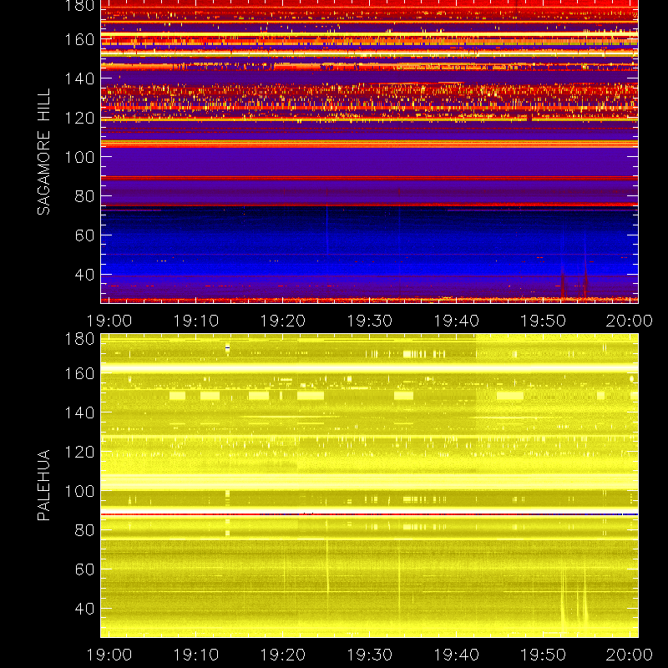
Task: Click the 19:50 time label below Sagamore Hill plot
Action: (x=544, y=321)
